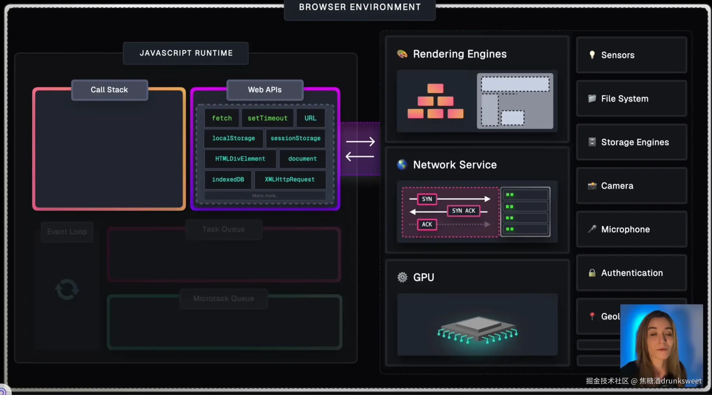This screenshot has width=712, height=395.
Task: Click the Call Stack label tab
Action: (109, 90)
